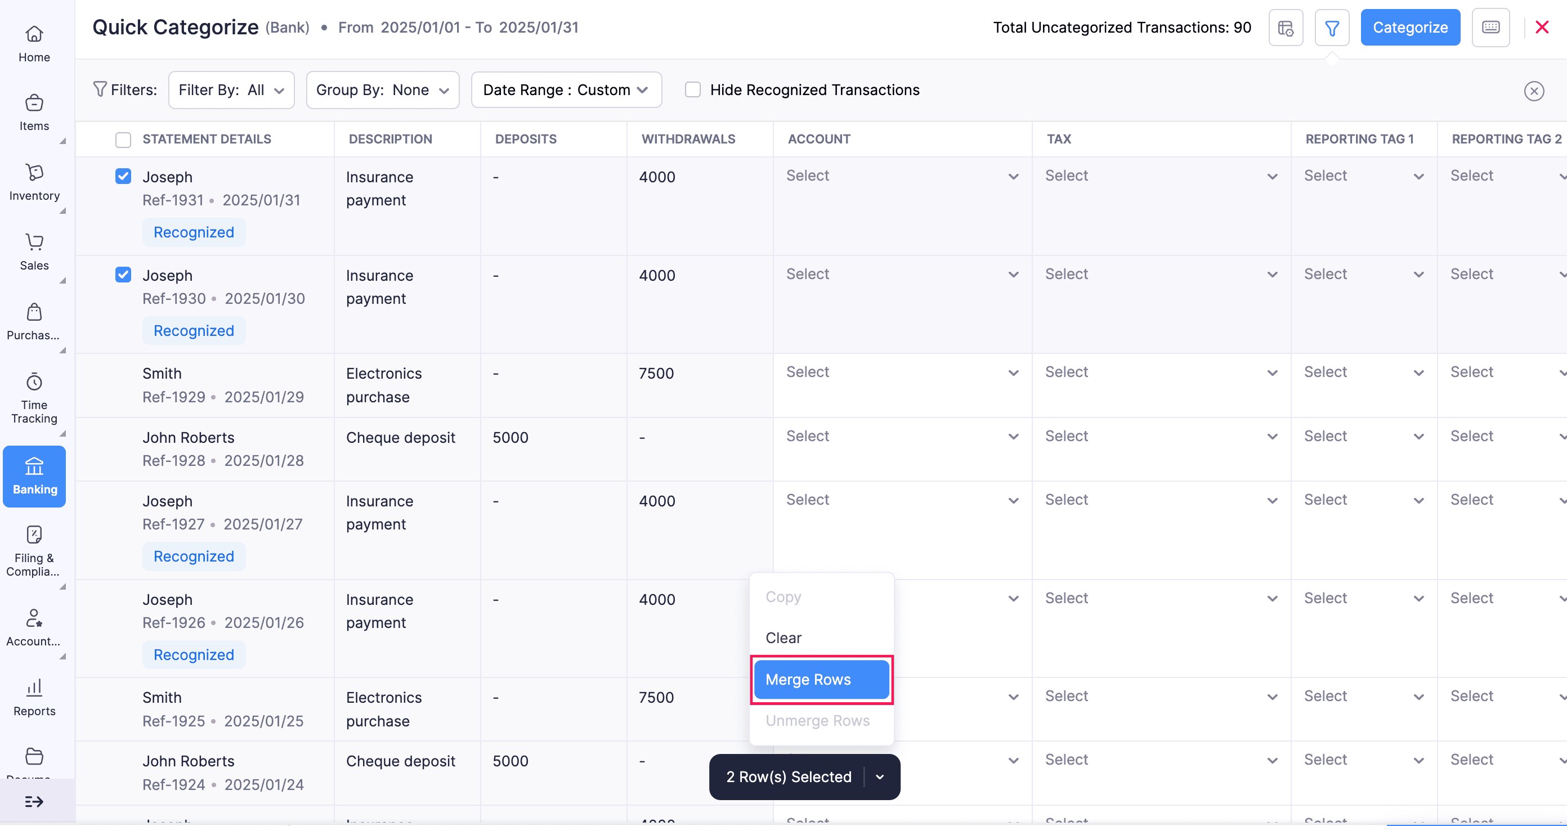The height and width of the screenshot is (826, 1567).
Task: Go to the Time Tracking section
Action: coord(34,398)
